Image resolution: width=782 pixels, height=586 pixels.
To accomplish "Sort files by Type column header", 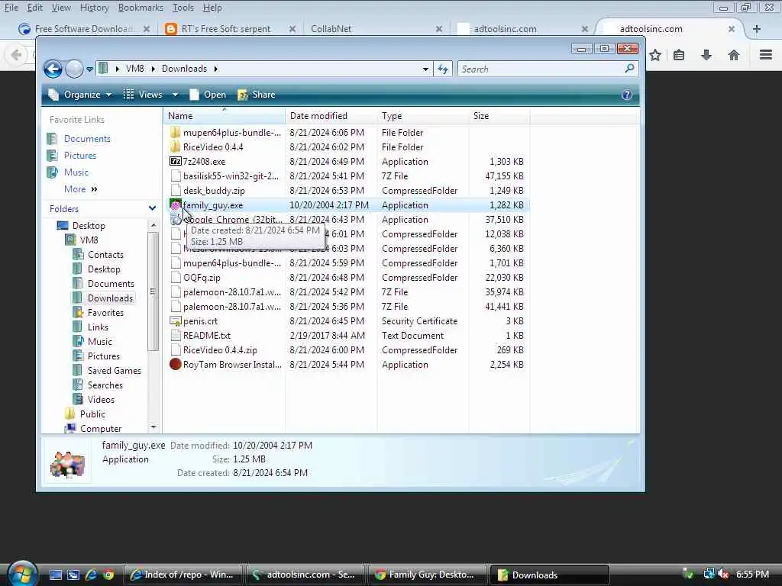I will point(422,116).
